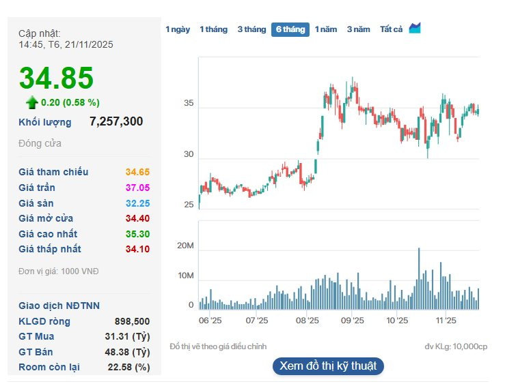This screenshot has height=384, width=505.
Task: Click the green up arrow price indicator
Action: (x=31, y=102)
